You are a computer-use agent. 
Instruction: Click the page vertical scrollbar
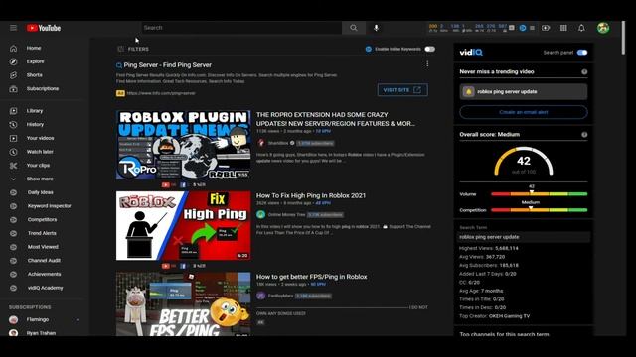tap(623, 38)
